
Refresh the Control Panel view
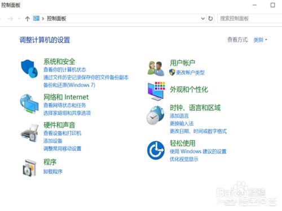coord(210,19)
